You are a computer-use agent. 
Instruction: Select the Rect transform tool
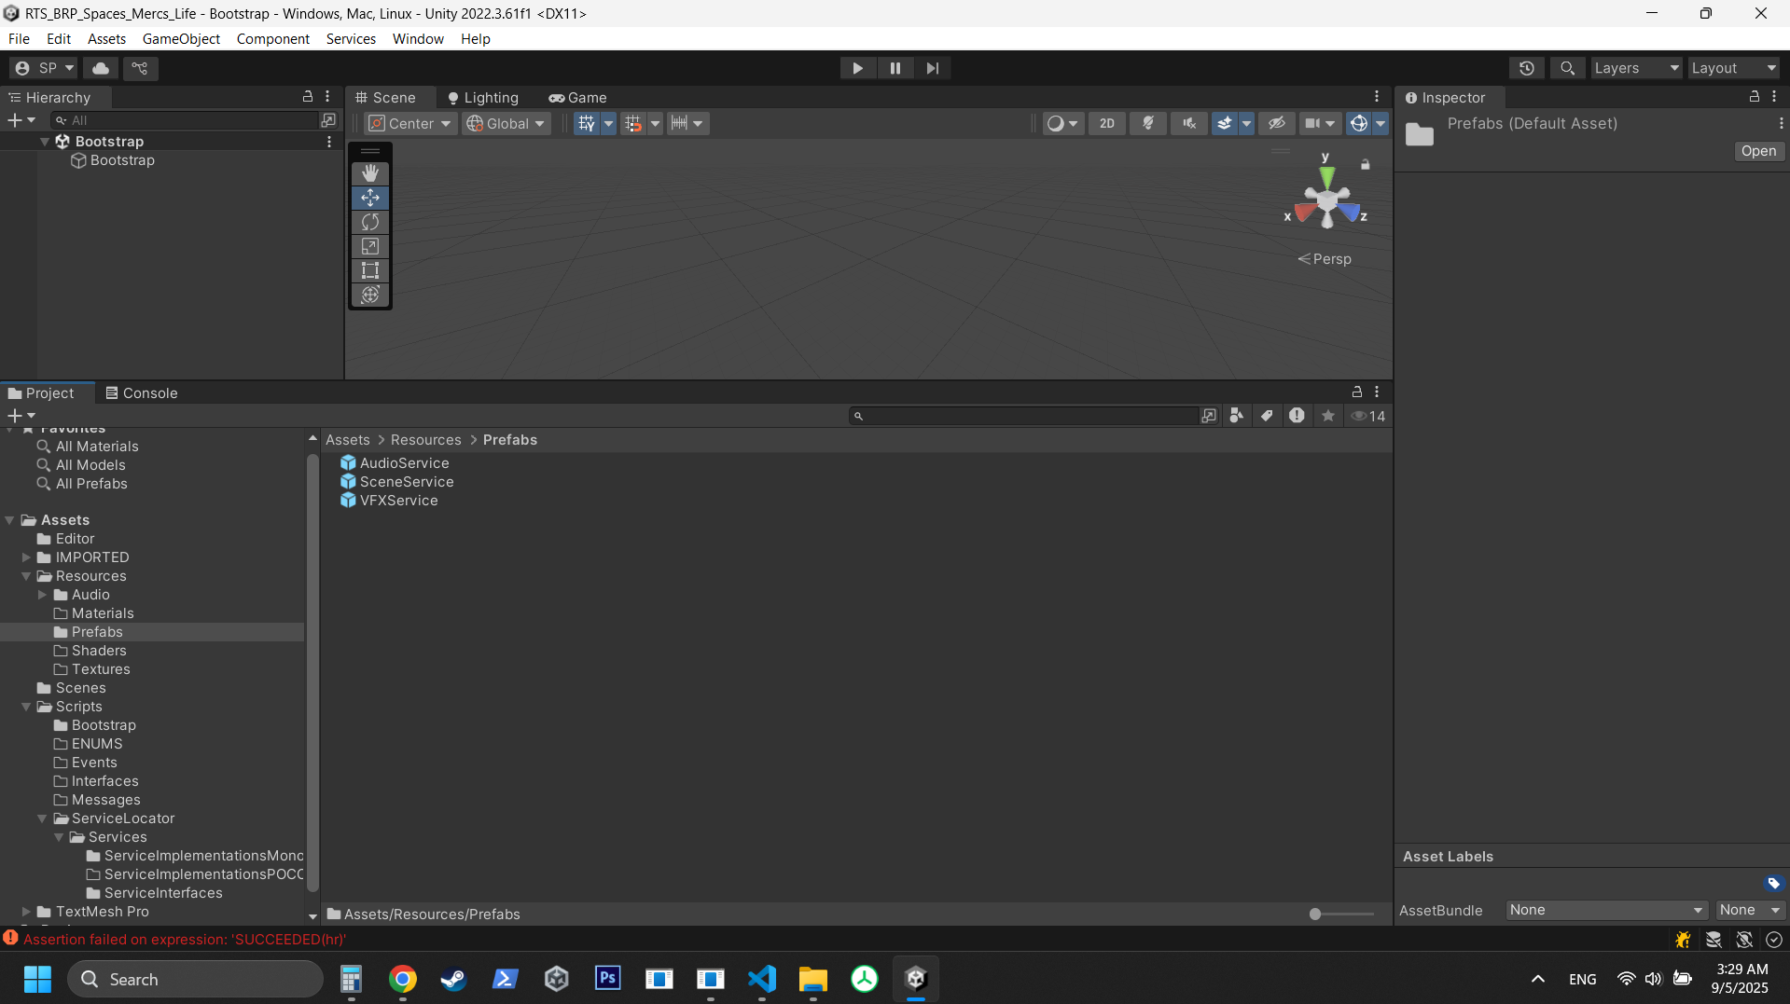coord(370,270)
